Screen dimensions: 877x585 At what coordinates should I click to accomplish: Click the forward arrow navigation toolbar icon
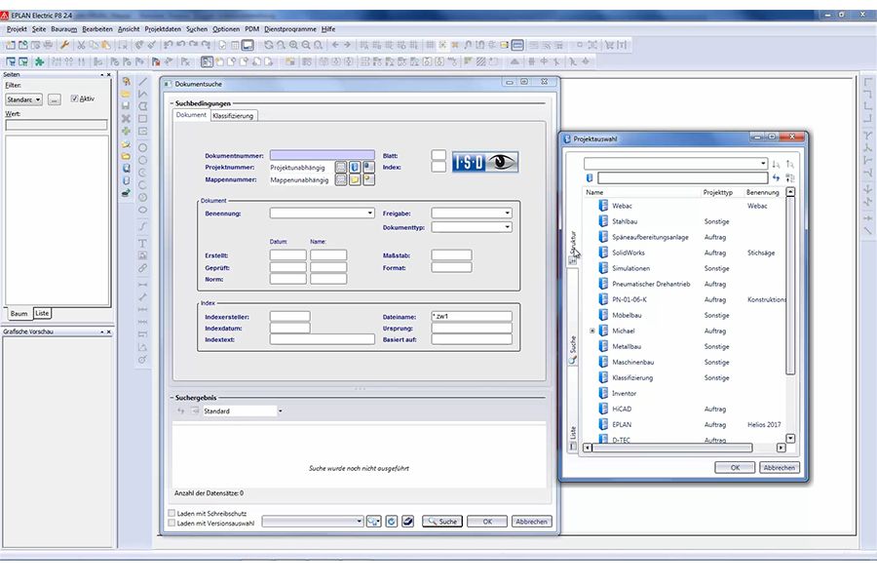[x=347, y=45]
